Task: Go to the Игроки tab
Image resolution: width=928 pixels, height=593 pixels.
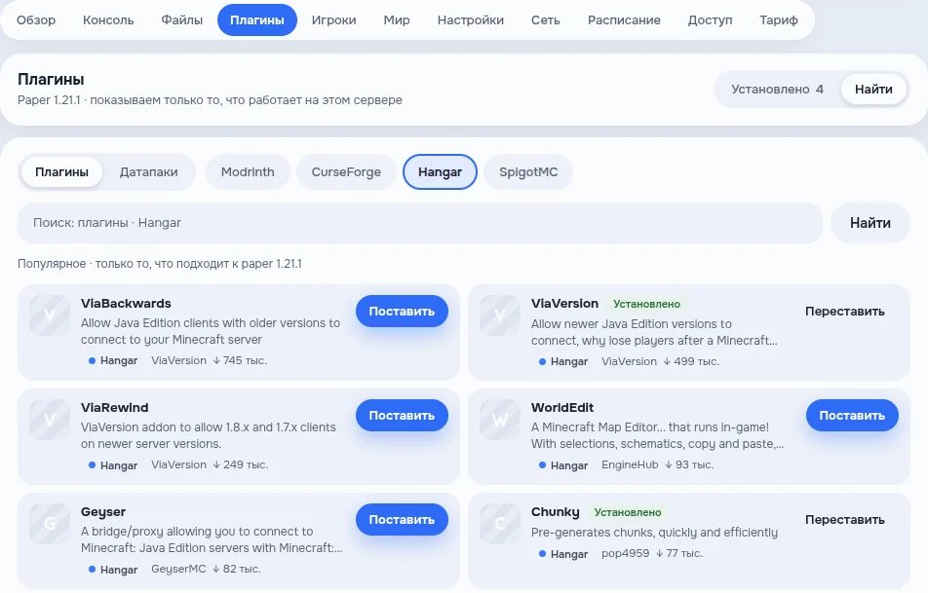Action: click(x=333, y=20)
